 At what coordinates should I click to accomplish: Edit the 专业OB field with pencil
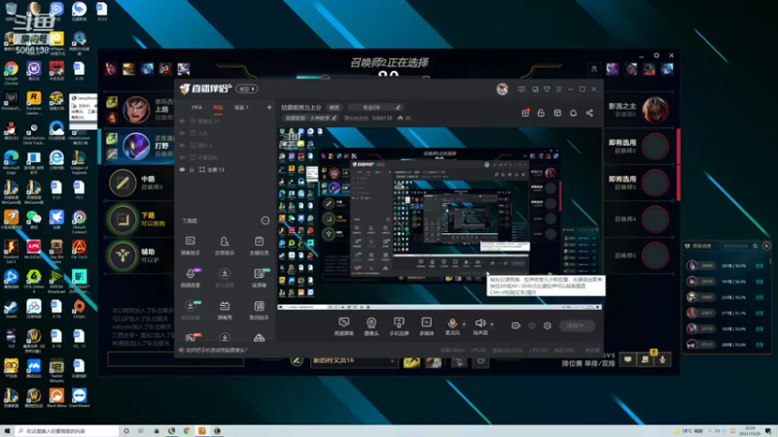tap(398, 107)
